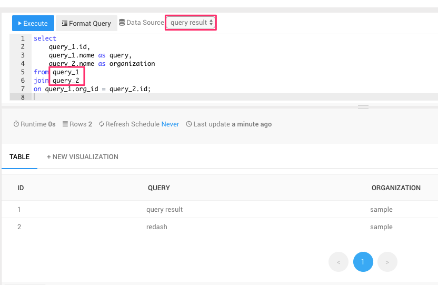Click the Execute play button
Screen dimensions: 438x285
pos(33,23)
